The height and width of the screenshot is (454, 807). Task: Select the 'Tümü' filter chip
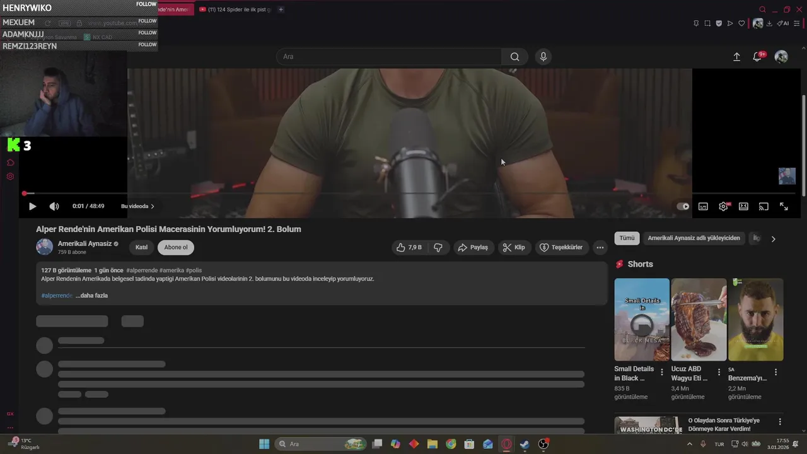tap(627, 238)
